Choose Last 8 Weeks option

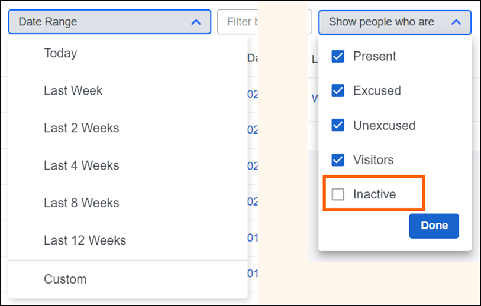pos(81,203)
